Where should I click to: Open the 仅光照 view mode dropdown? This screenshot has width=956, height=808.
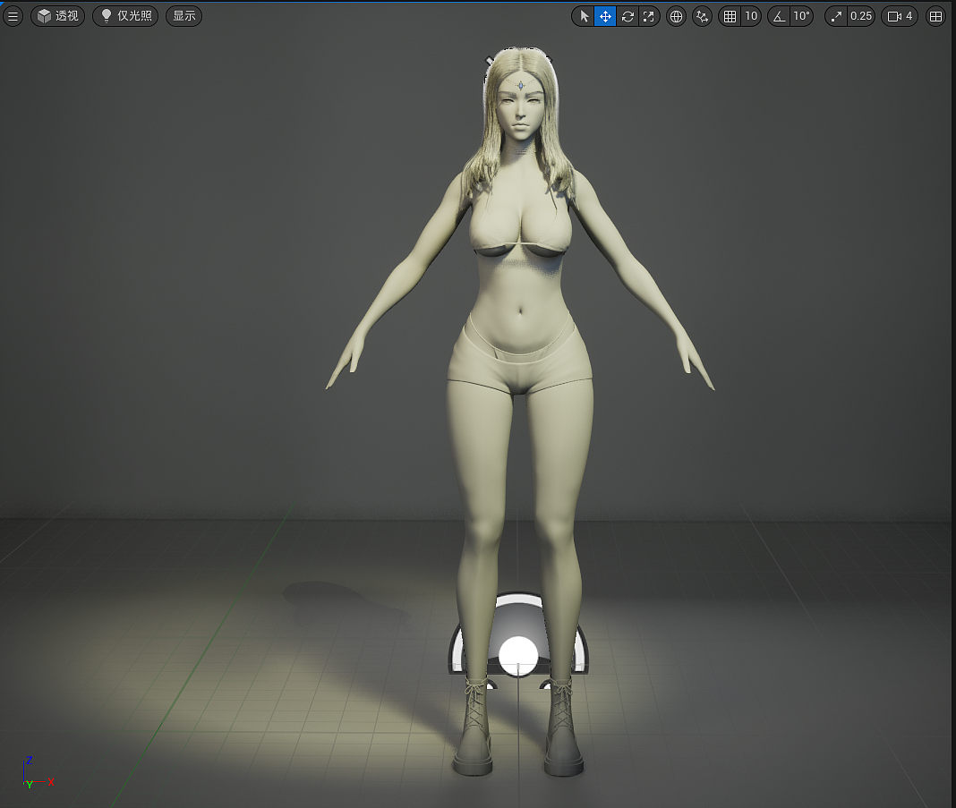coord(125,16)
